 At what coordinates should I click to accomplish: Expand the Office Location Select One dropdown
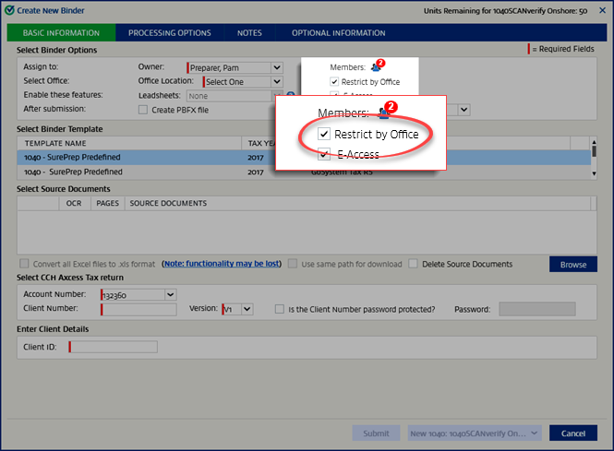click(x=275, y=81)
